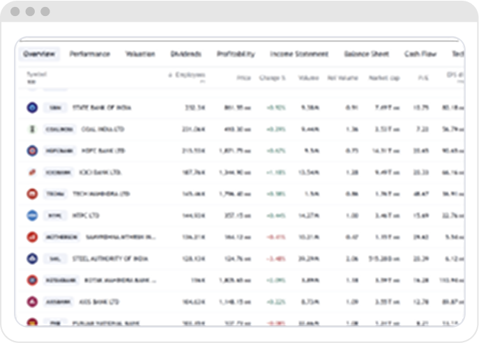Image resolution: width=479 pixels, height=343 pixels.
Task: Click the ICICI Bank logo icon
Action: coord(31,172)
